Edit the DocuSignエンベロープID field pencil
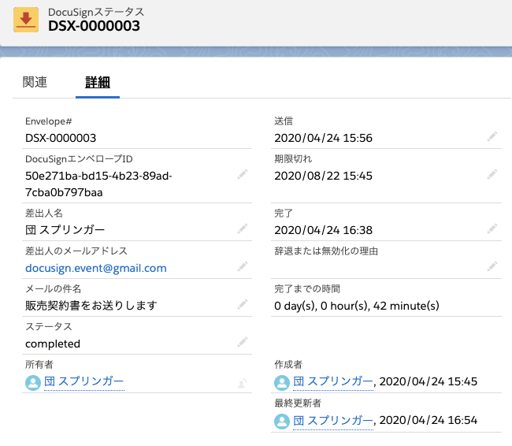The height and width of the screenshot is (446, 512). pyautogui.click(x=243, y=174)
